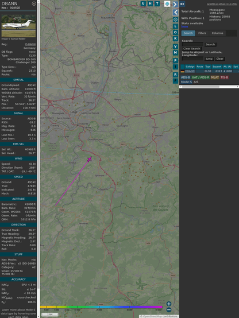This screenshot has height=318, width=239.
Task: Switch to the Filters tab
Action: pyautogui.click(x=202, y=33)
